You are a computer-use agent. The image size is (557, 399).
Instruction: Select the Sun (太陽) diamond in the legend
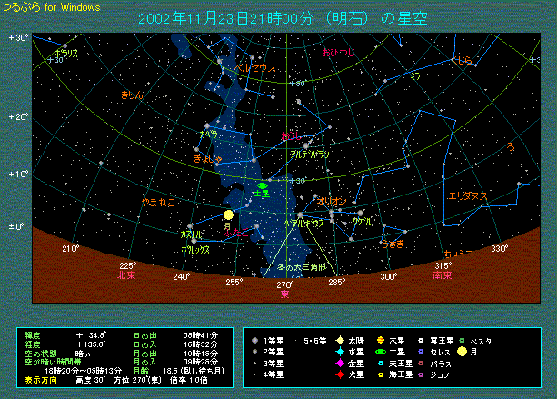click(x=339, y=341)
